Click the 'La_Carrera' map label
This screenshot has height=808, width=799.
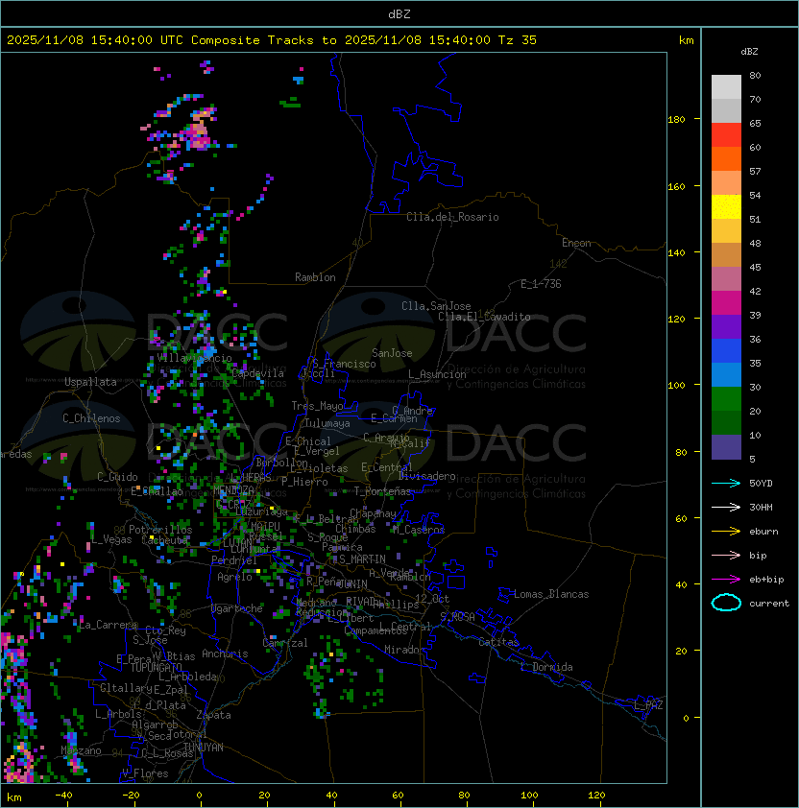pos(109,625)
